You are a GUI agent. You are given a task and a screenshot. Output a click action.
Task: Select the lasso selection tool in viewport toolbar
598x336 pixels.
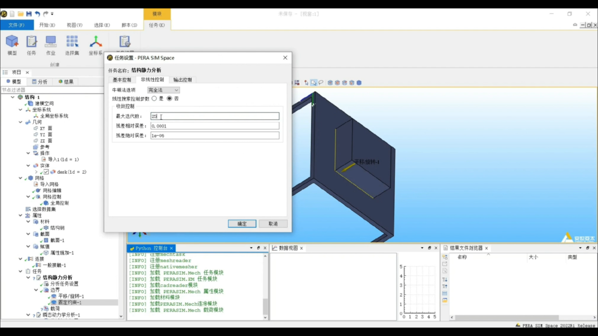[321, 83]
